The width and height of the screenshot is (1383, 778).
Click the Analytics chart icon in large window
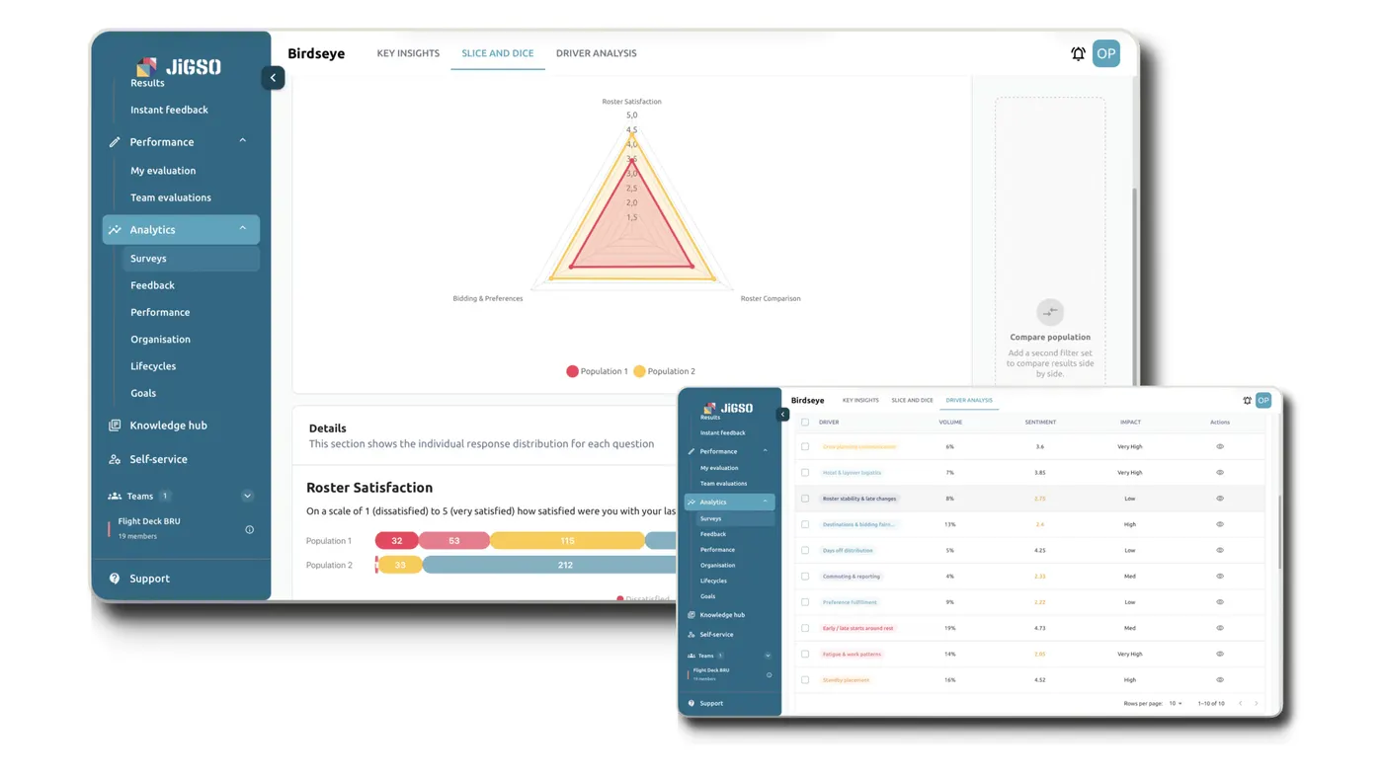tap(115, 229)
